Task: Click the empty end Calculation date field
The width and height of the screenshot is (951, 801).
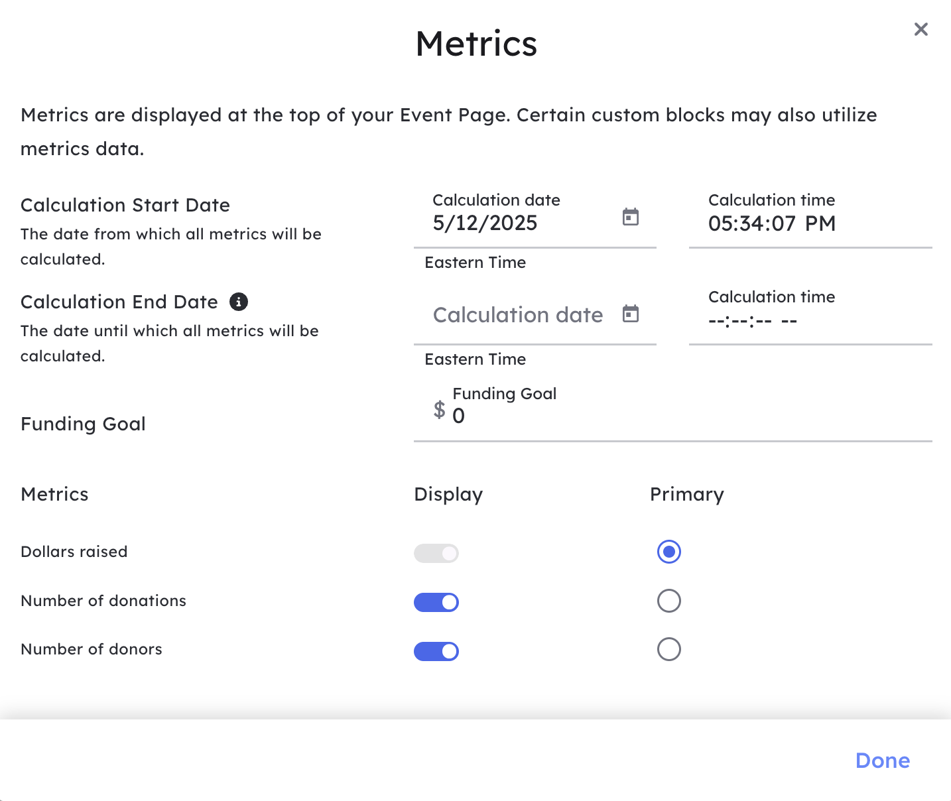Action: tap(517, 315)
